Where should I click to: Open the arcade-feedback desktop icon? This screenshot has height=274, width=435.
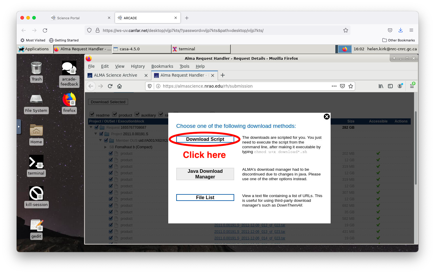coord(69,74)
